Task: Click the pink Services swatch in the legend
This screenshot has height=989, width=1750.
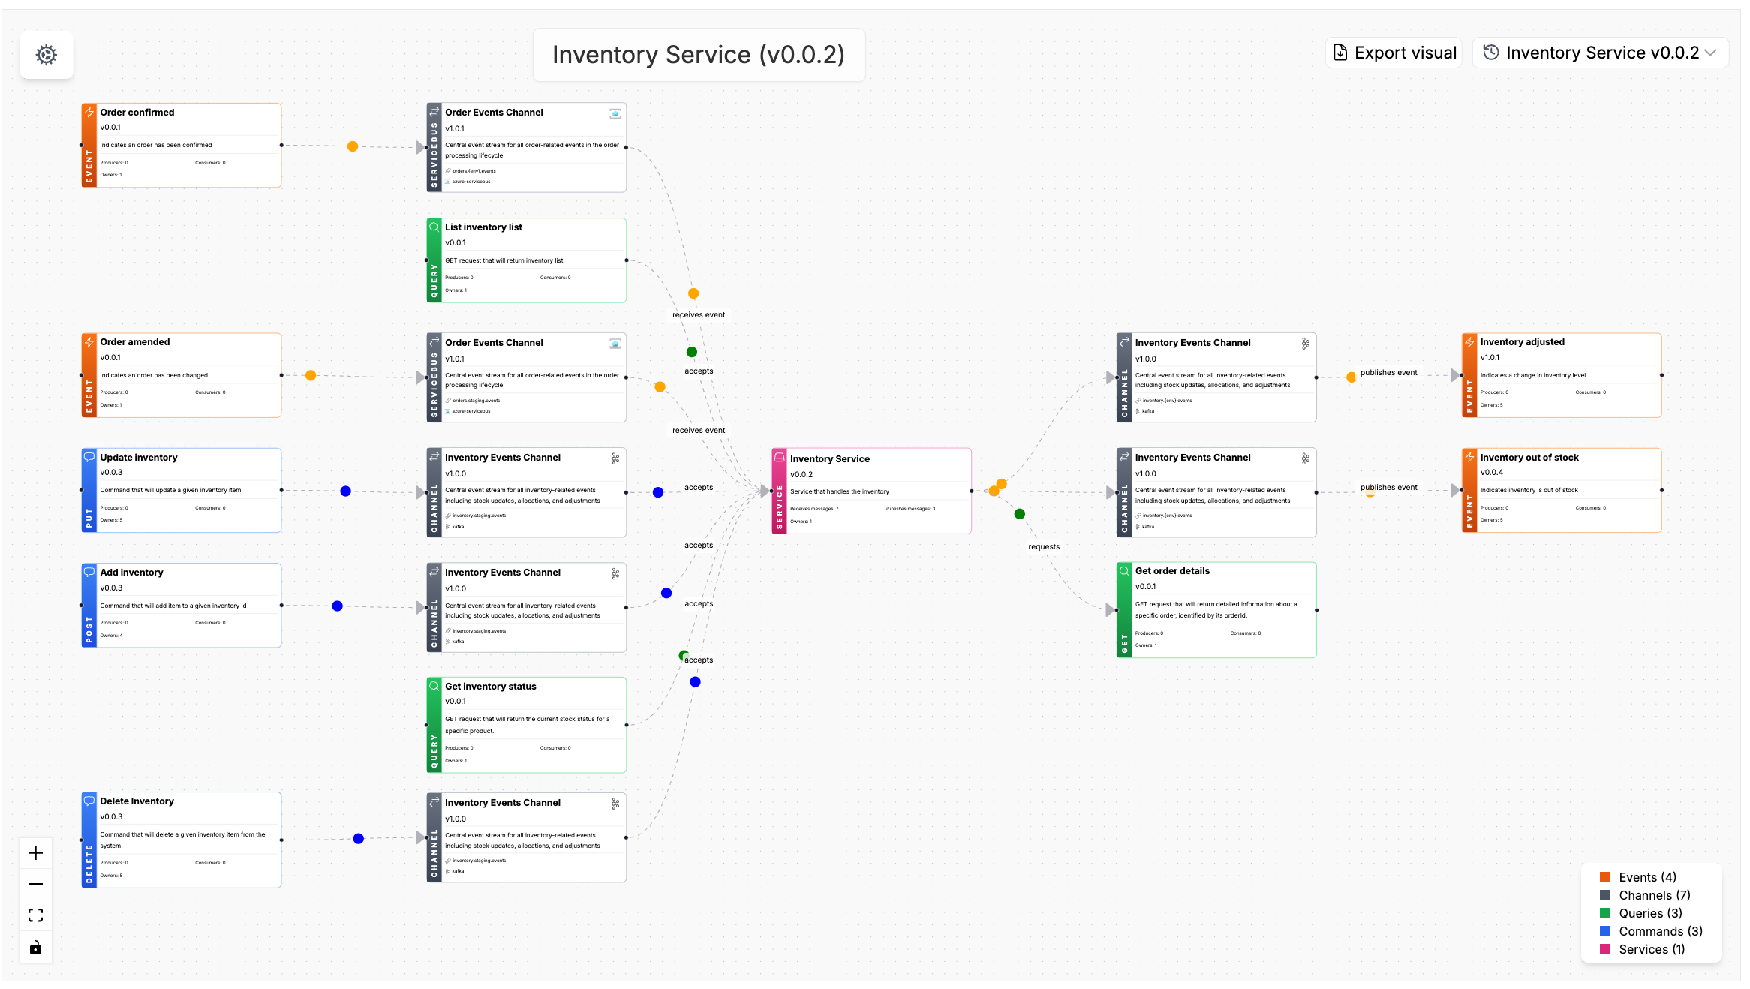Action: [x=1604, y=948]
